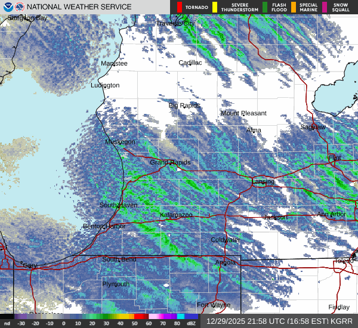Click the Grand Rapids city label
Screen dimensions: 358x328
[170, 162]
